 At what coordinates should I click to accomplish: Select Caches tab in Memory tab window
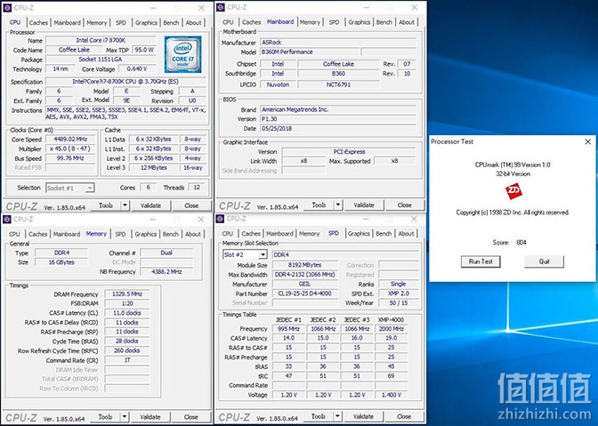(x=37, y=234)
